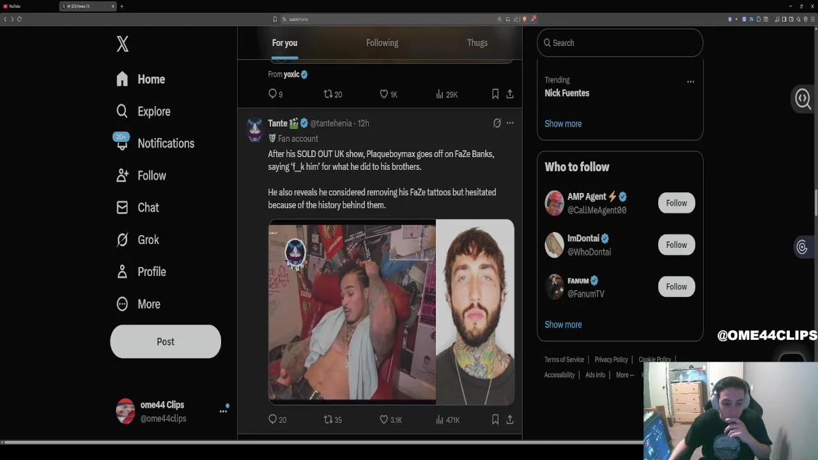Like the post with 1K likes
Viewport: 818px width, 460px height.
(x=389, y=94)
